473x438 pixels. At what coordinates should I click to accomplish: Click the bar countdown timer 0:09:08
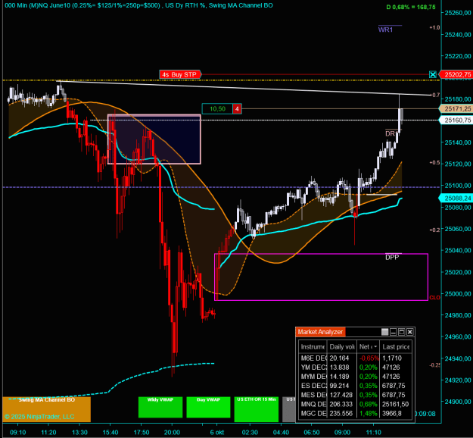[x=425, y=414]
